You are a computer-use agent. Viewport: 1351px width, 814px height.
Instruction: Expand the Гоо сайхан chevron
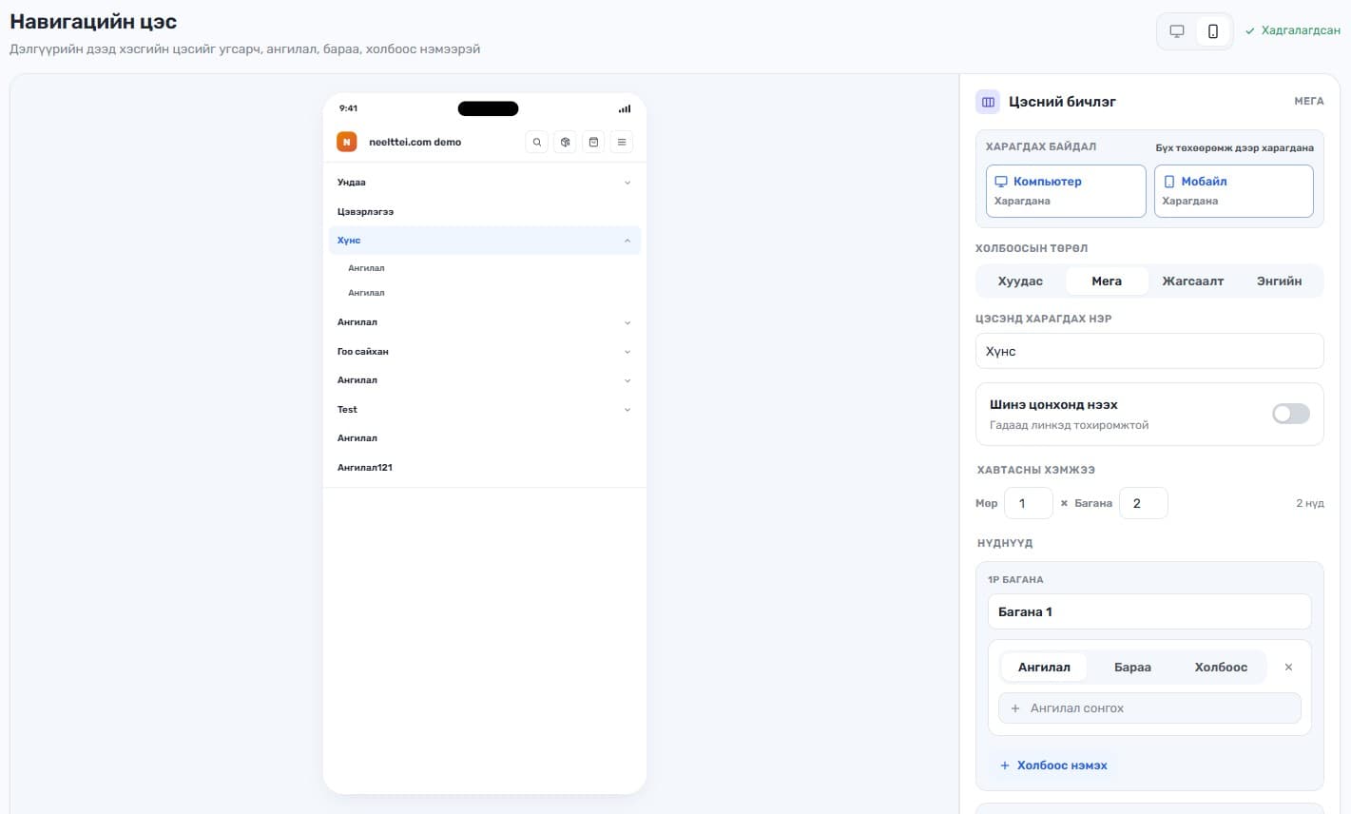tap(627, 352)
